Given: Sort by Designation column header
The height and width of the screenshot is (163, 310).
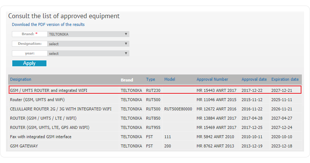Looking at the screenshot, I should pyautogui.click(x=21, y=79).
